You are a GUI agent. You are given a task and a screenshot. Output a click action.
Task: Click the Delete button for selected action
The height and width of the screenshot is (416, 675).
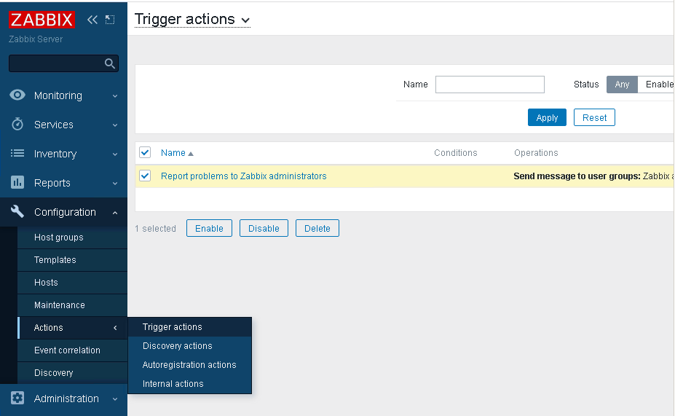[x=317, y=228]
